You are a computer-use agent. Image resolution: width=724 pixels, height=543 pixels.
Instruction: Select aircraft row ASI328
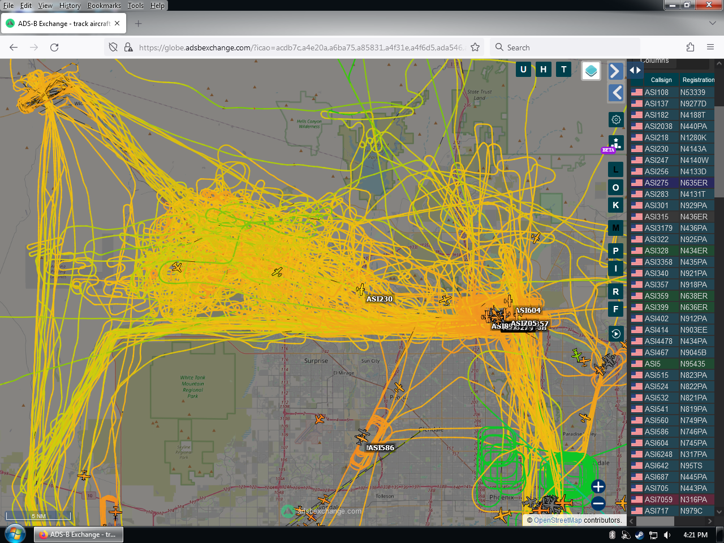coord(673,251)
